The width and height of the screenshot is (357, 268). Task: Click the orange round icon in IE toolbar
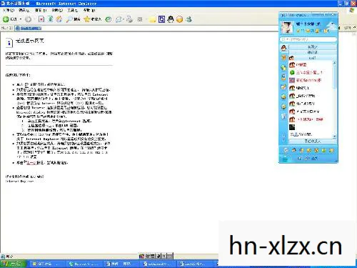pos(180,19)
